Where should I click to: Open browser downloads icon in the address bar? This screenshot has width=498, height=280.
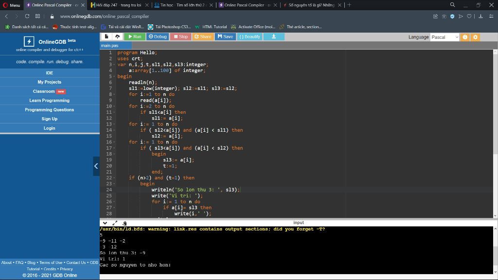click(481, 16)
